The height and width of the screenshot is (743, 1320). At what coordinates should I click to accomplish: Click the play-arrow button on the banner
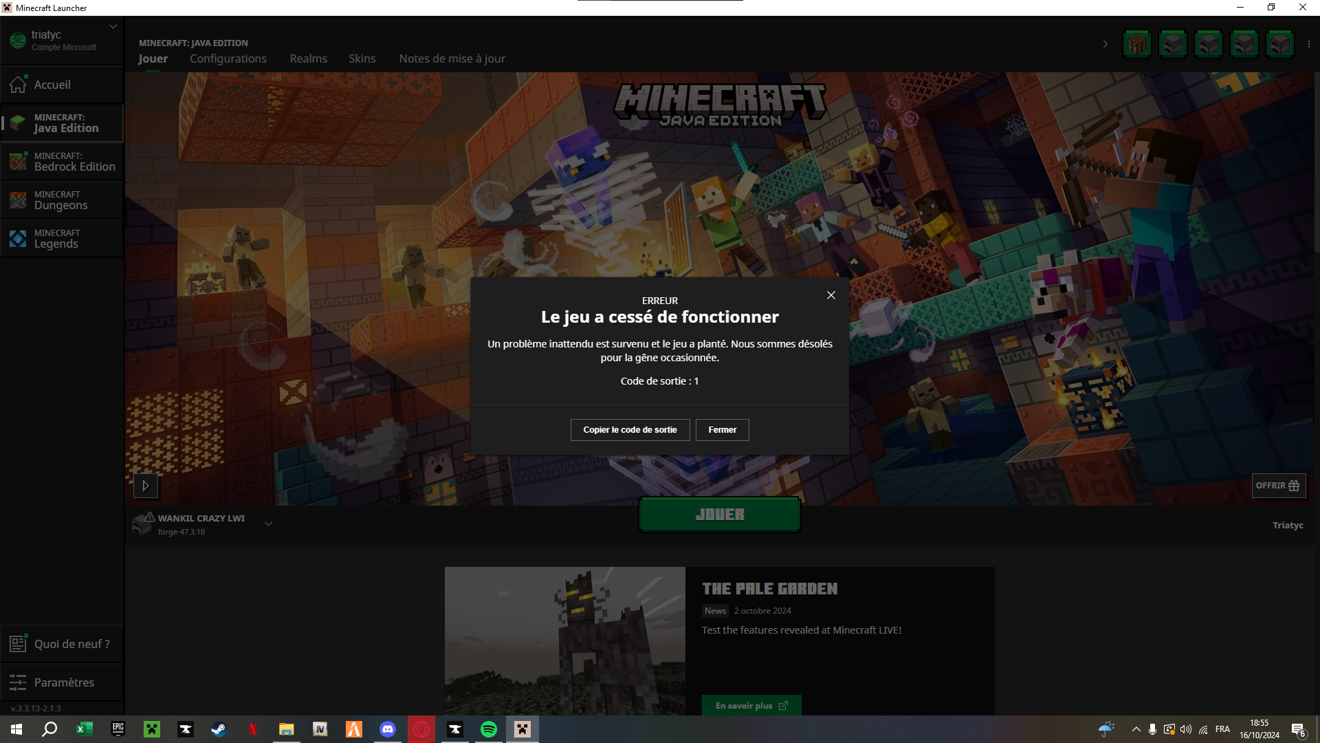pyautogui.click(x=146, y=486)
